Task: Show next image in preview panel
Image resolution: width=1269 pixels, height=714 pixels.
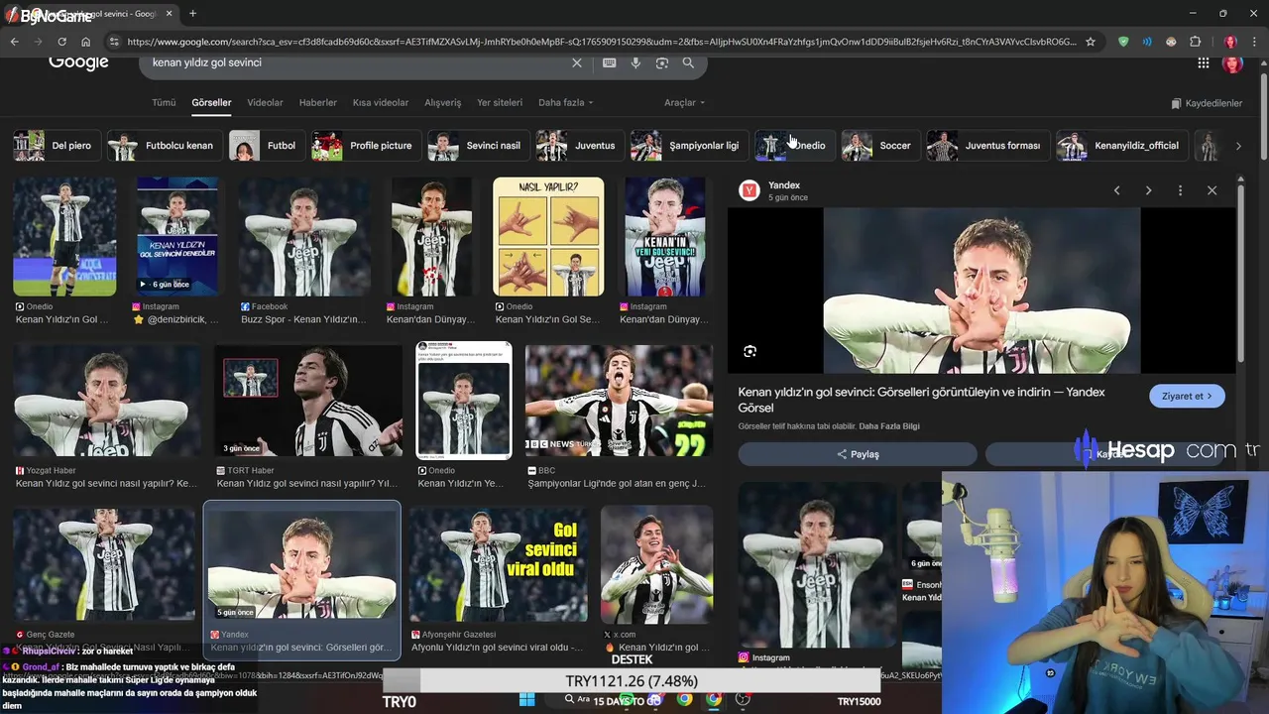Action: 1148,190
